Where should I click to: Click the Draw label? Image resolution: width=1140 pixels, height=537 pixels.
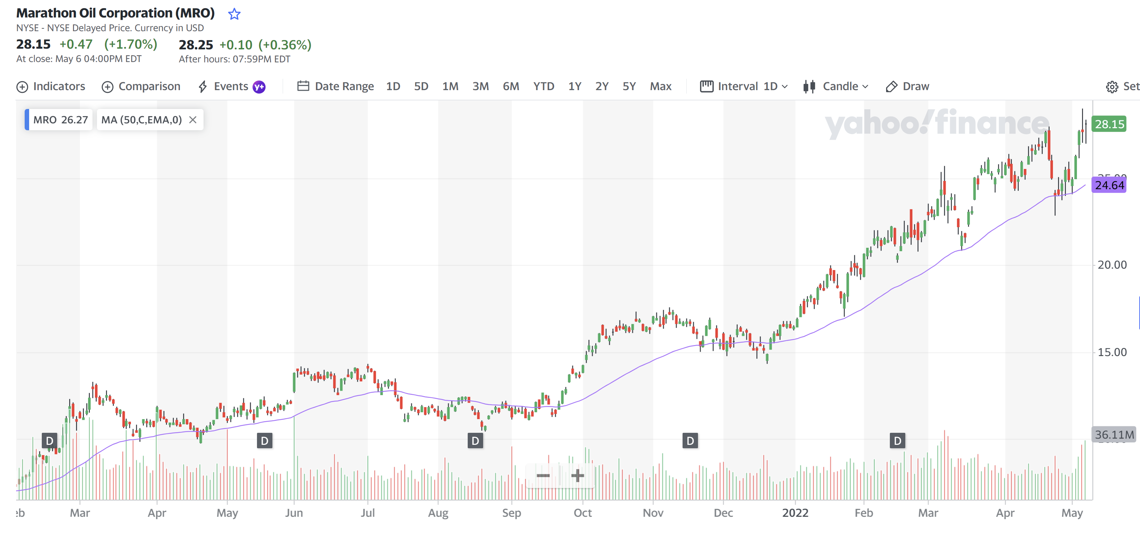tap(916, 86)
